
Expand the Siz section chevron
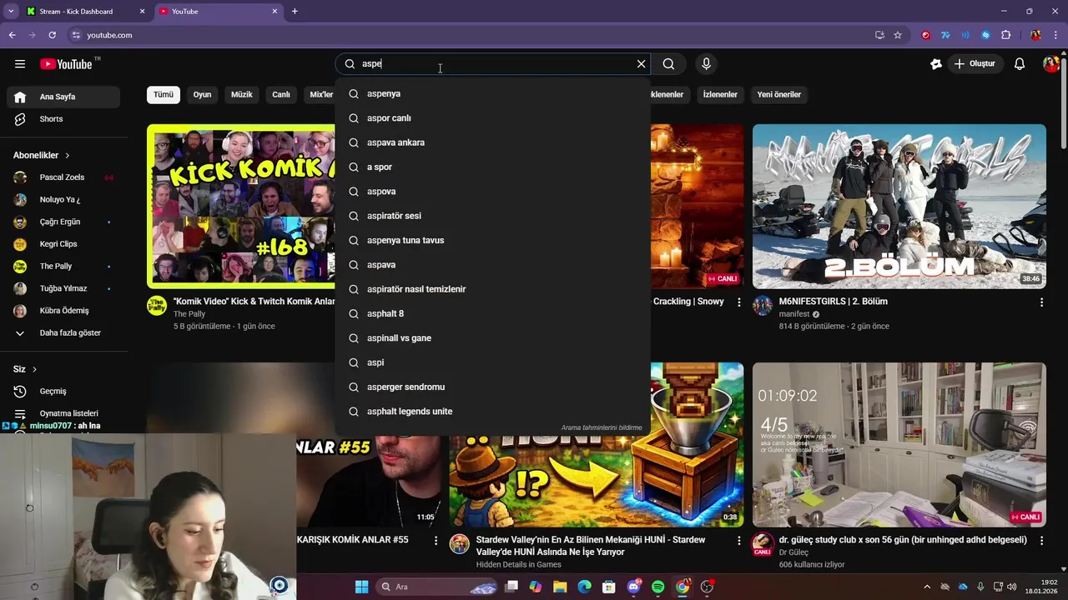[34, 369]
